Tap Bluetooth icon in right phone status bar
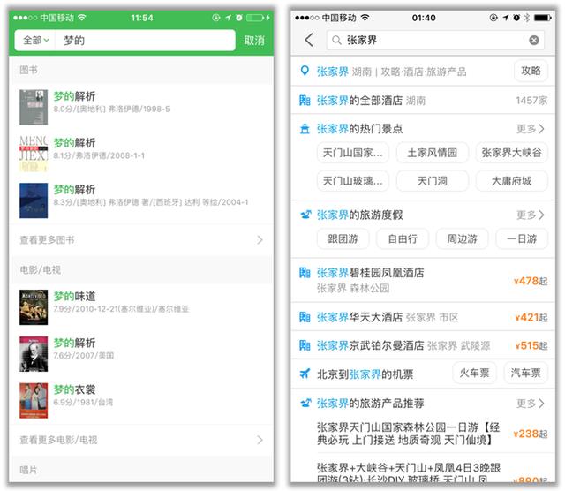565x491 pixels. click(527, 18)
